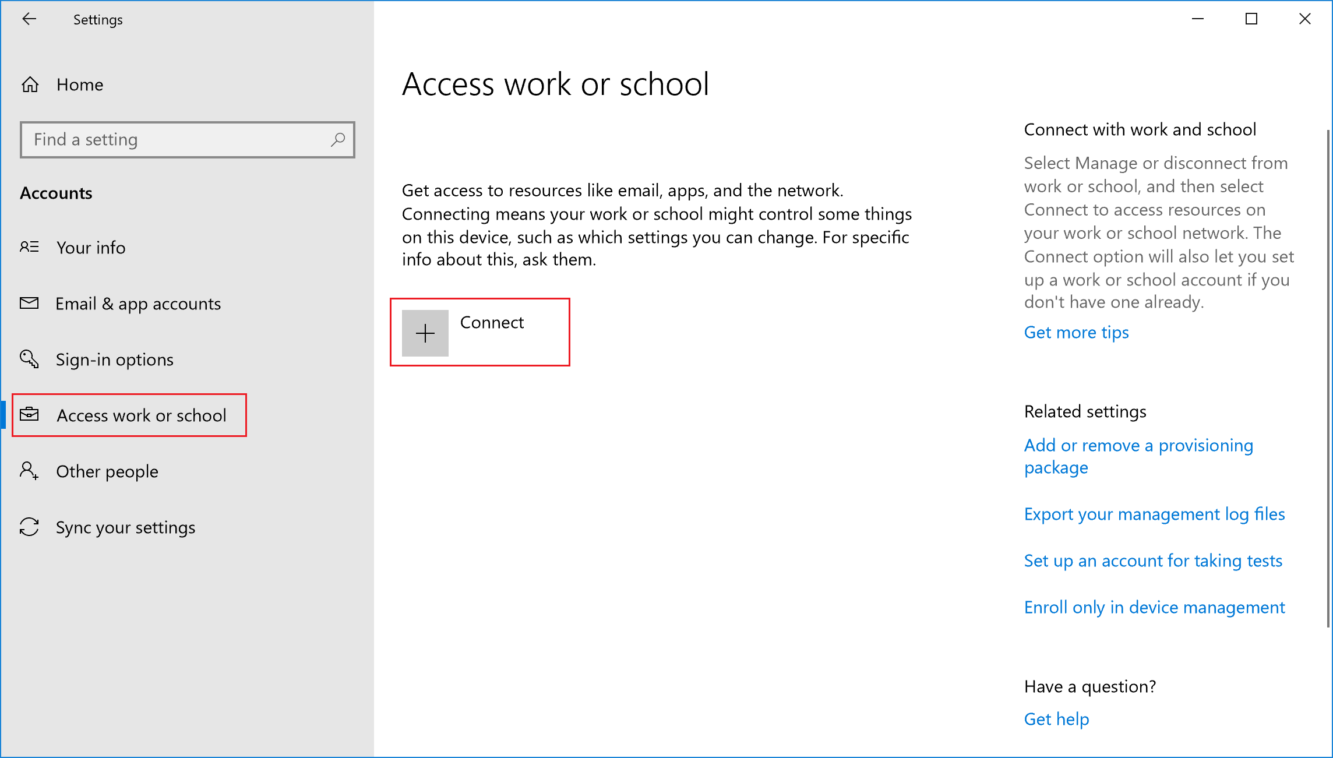Open Get more tips link
This screenshot has height=758, width=1333.
[1075, 332]
